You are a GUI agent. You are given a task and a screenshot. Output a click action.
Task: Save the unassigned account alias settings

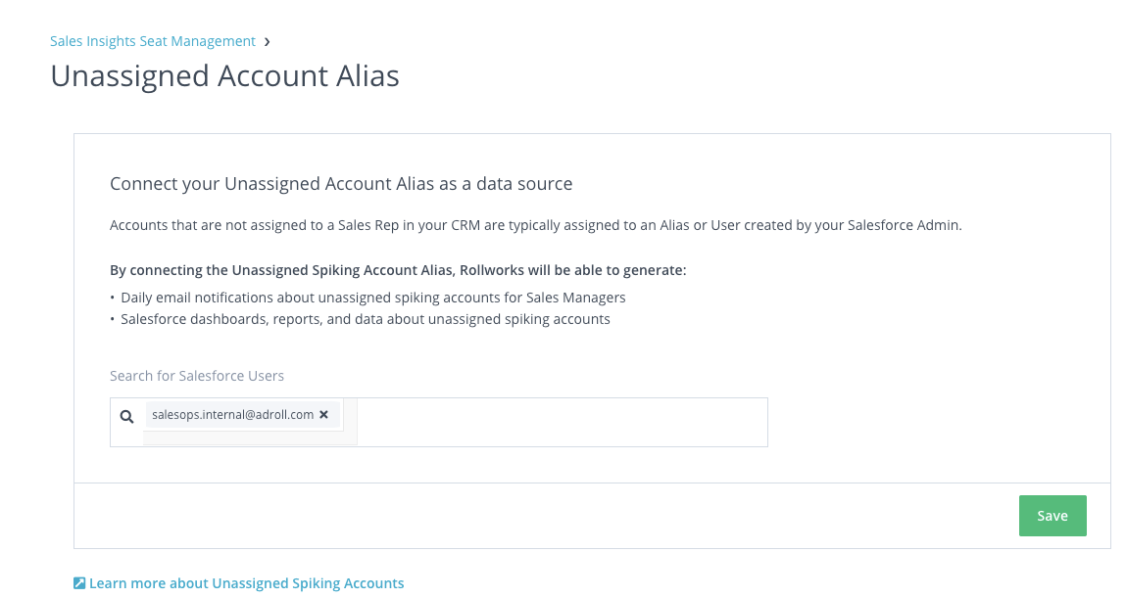point(1053,516)
